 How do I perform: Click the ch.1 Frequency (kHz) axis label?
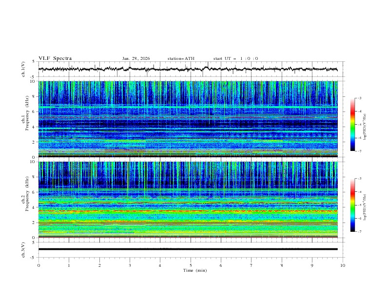[x=27, y=112]
